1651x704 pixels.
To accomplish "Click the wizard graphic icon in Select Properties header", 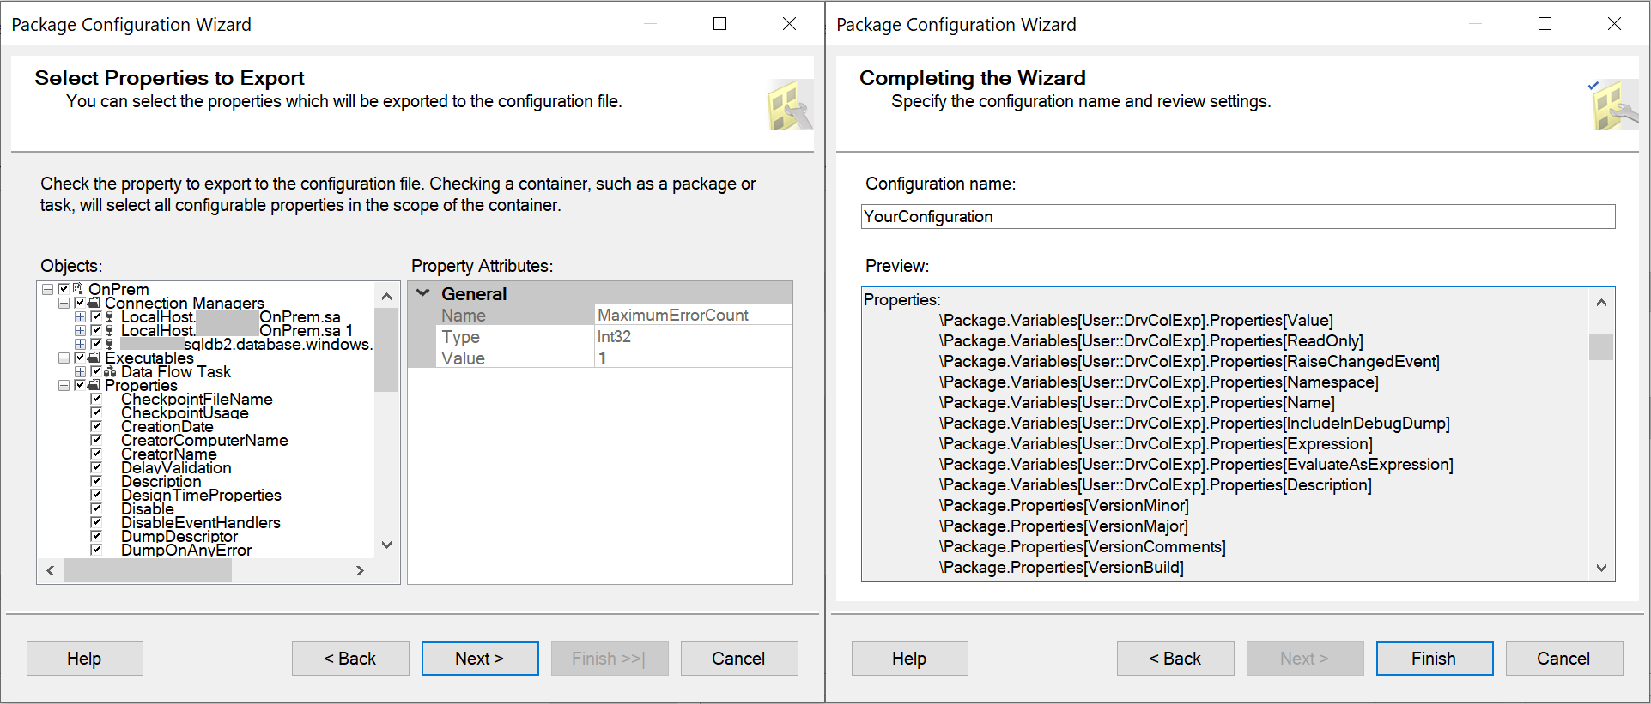I will click(x=789, y=105).
